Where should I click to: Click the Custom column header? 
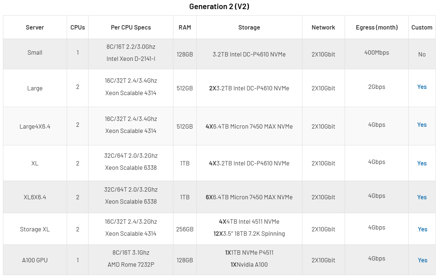click(x=422, y=27)
